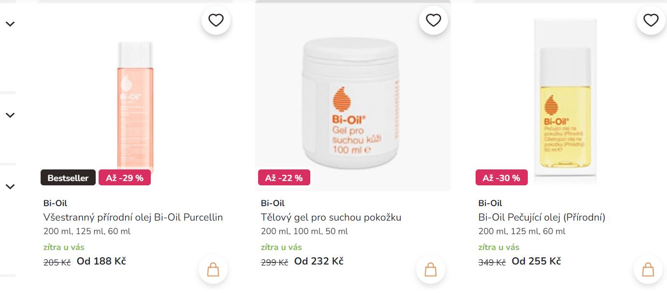Open Bi-Oil Pečující olej (Přírodní) link
Screen dimensions: 667x293
[x=542, y=217]
